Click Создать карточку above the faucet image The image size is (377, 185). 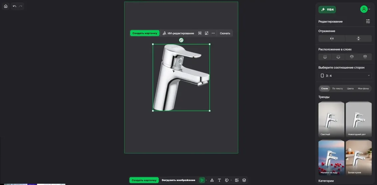point(145,33)
